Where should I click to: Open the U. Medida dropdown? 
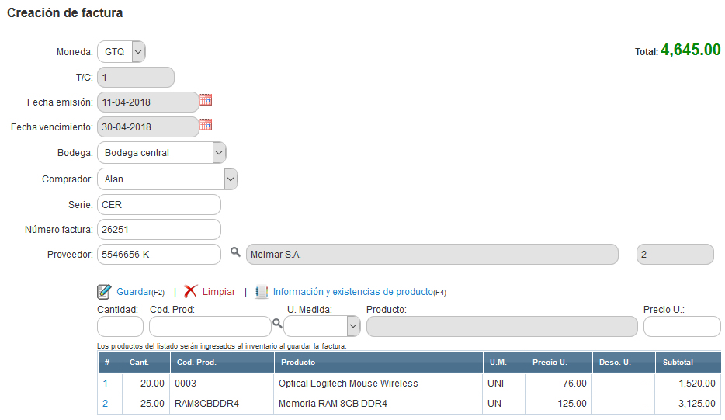[353, 327]
